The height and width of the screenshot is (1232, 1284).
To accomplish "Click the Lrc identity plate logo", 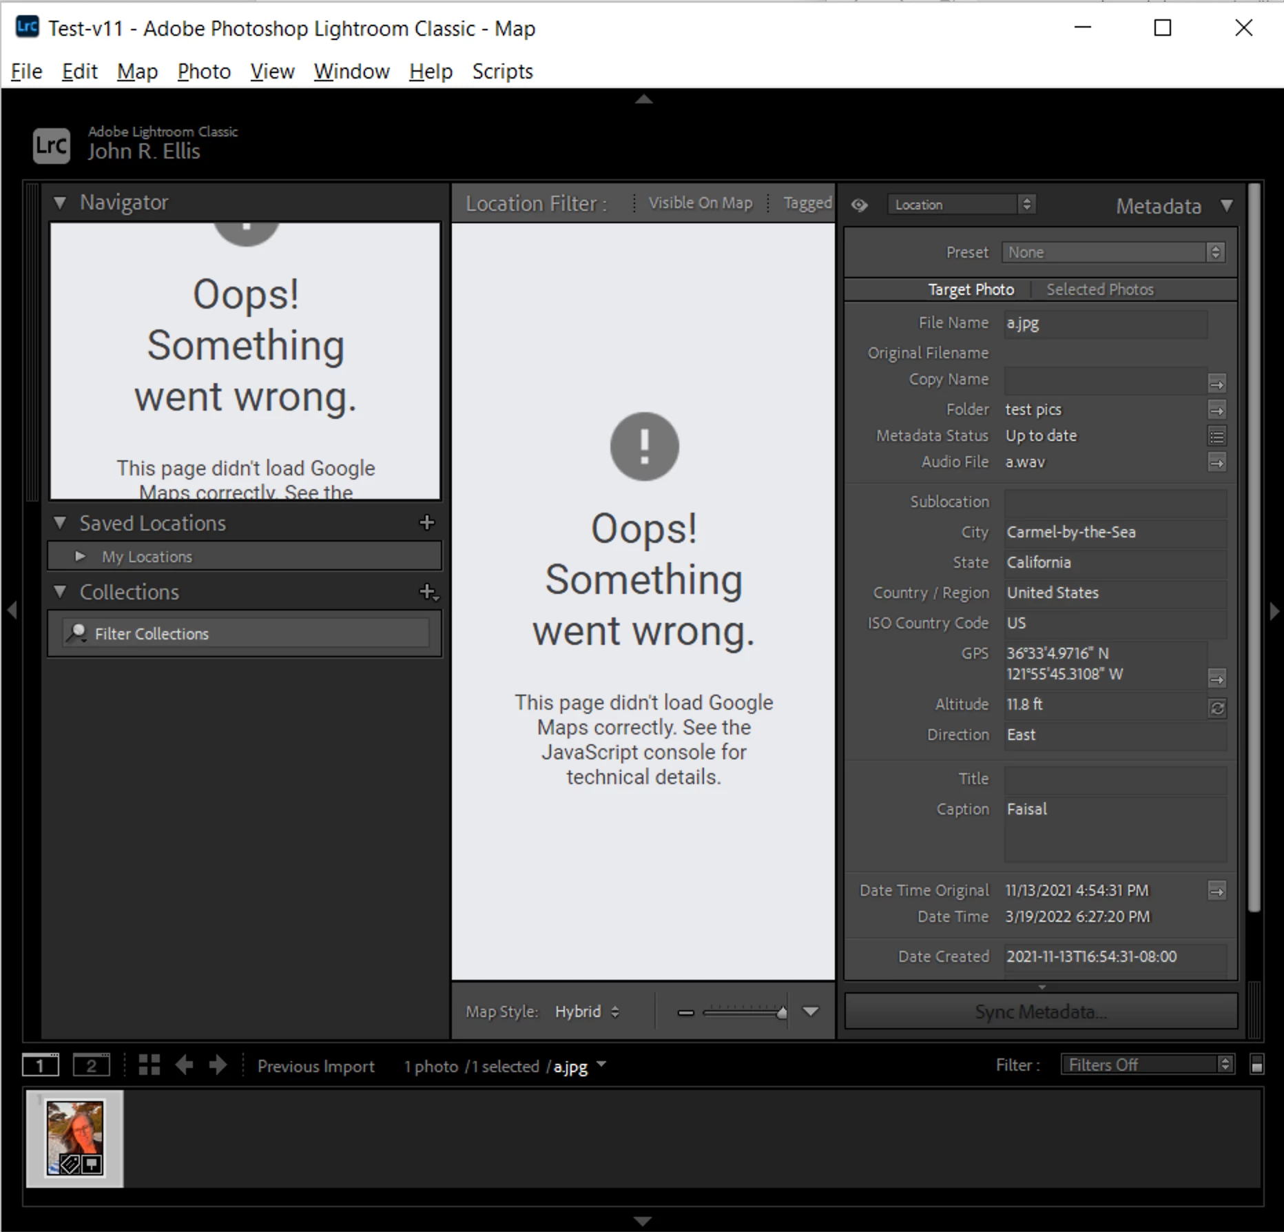I will (x=52, y=145).
